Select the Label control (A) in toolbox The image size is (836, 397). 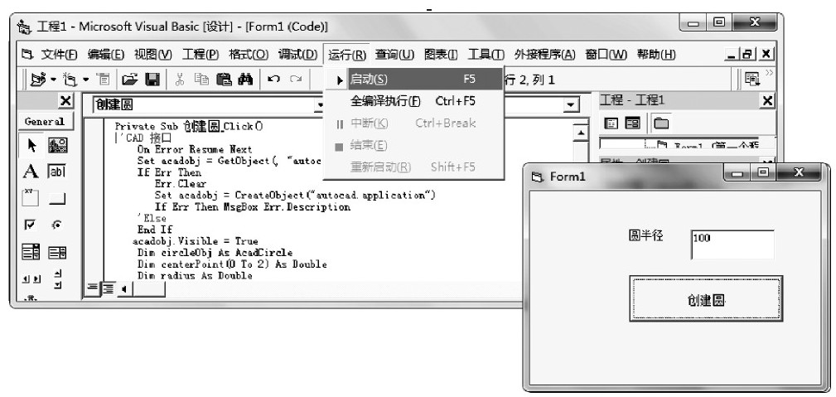pyautogui.click(x=31, y=172)
